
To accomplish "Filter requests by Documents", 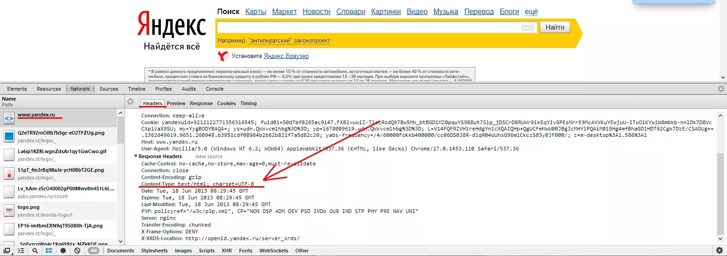I will point(120,251).
